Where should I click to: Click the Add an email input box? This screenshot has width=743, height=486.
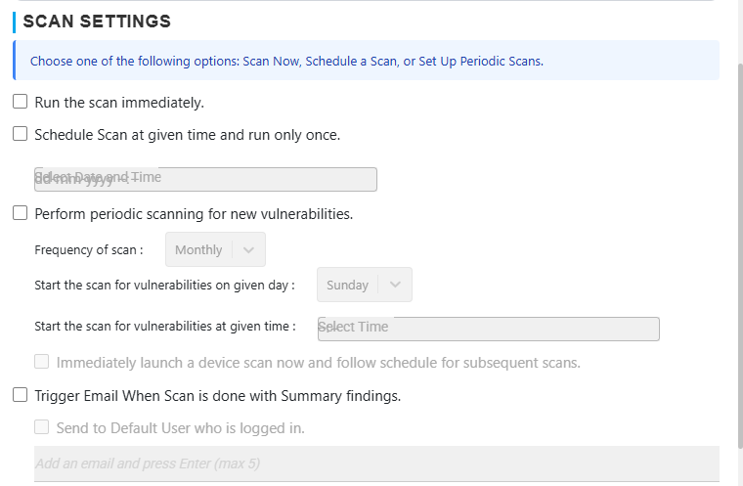tap(376, 463)
